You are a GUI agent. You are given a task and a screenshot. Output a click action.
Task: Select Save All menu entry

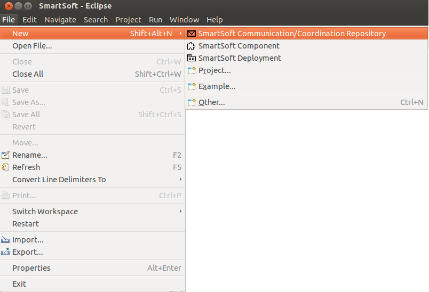92,115
